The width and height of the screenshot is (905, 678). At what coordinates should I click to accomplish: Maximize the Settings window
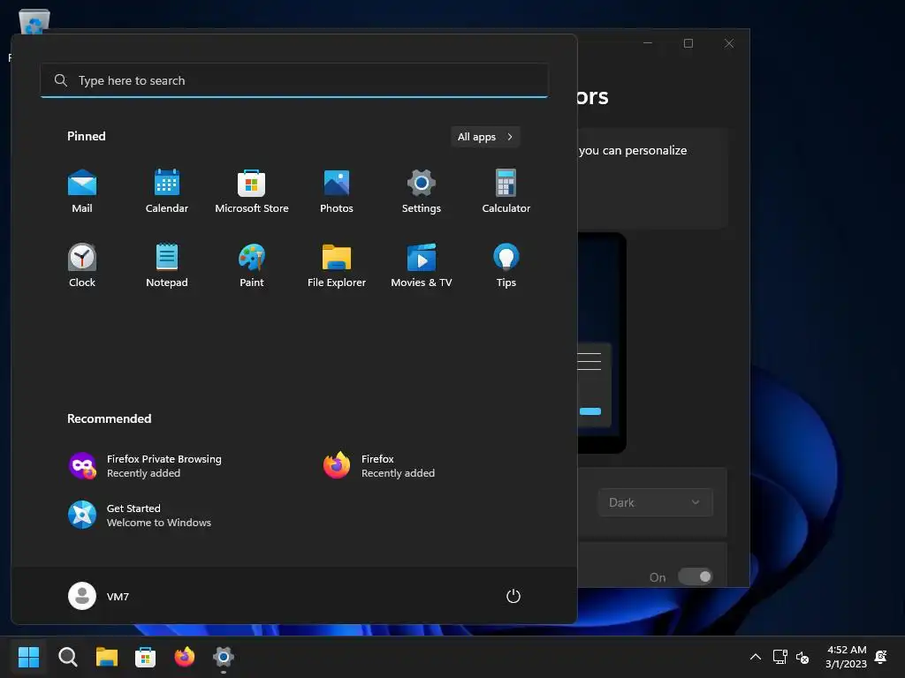tap(688, 43)
